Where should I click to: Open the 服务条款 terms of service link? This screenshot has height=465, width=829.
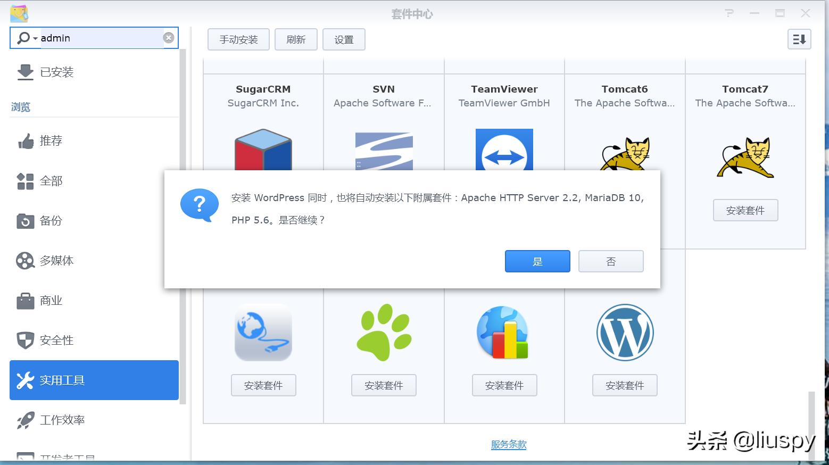509,444
